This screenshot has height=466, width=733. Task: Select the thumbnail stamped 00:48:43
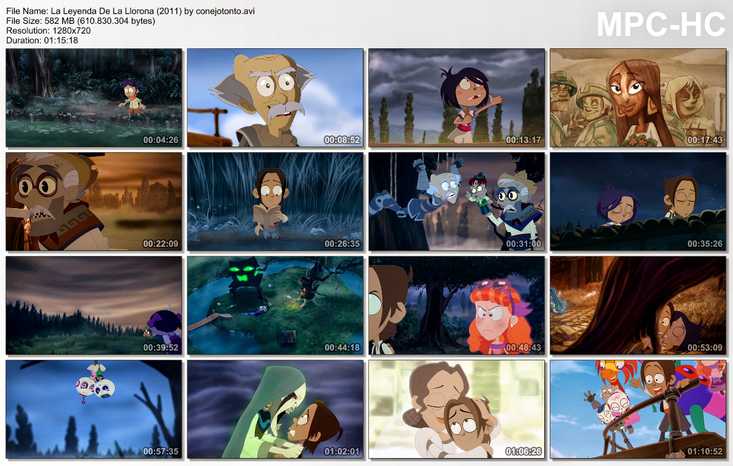point(456,305)
